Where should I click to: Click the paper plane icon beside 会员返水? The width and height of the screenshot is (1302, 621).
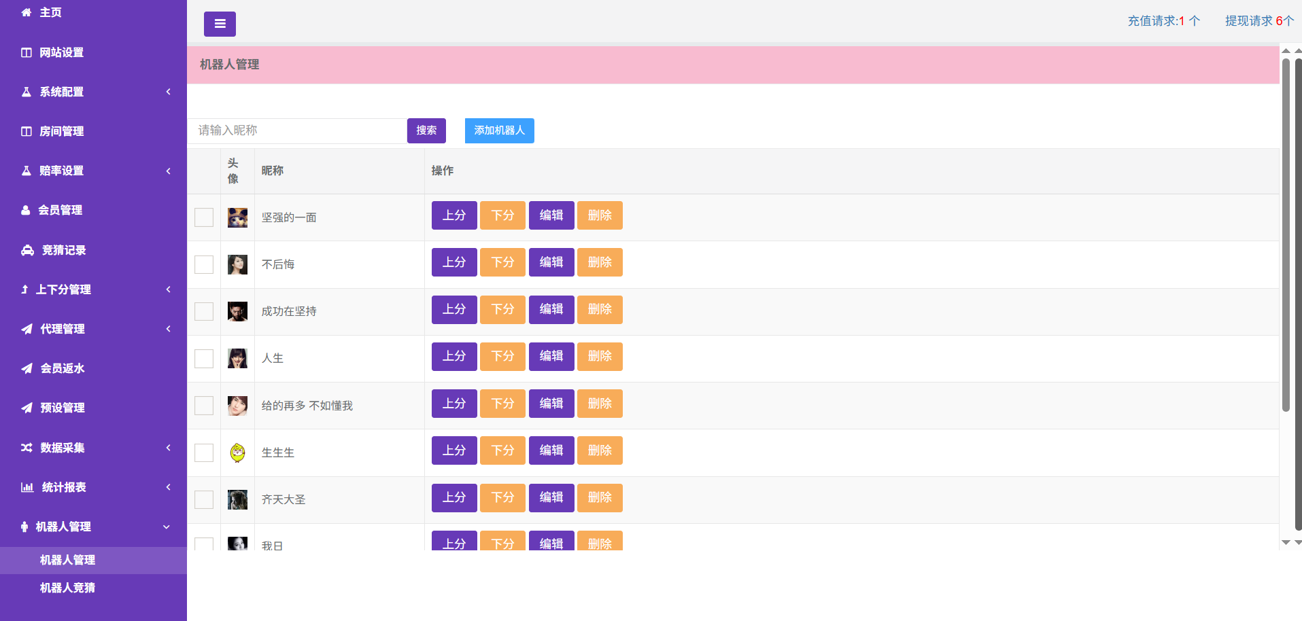[x=27, y=368]
